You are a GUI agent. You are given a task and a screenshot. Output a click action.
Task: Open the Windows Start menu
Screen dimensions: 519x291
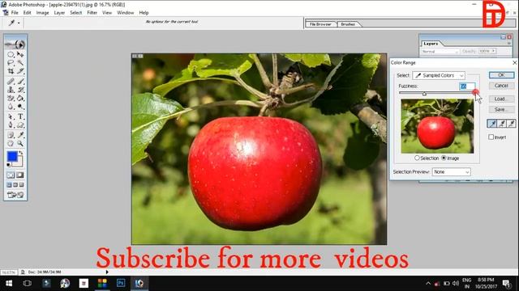coord(9,283)
